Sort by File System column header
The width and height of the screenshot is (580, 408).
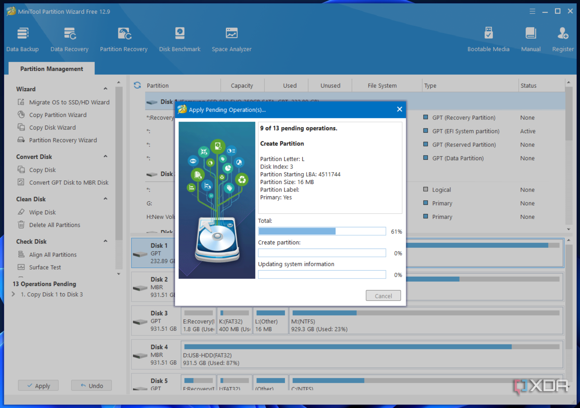click(x=382, y=85)
